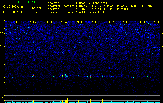The image size is (163, 103).
Task: Click the 2055 time axis marker
Action: click(x=80, y=22)
